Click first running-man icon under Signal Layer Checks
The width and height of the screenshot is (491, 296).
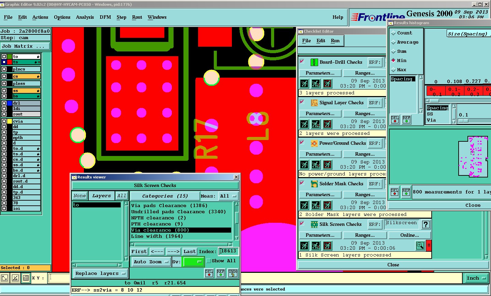coord(304,124)
